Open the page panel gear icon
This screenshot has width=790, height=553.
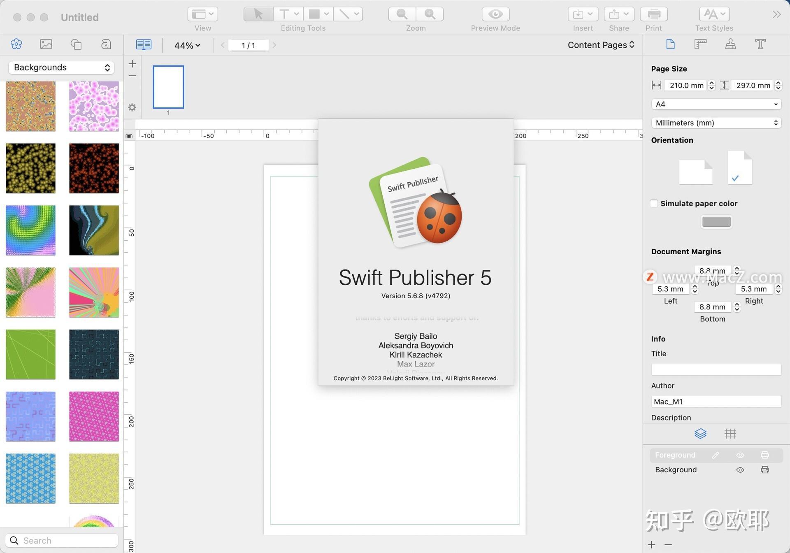tap(132, 107)
